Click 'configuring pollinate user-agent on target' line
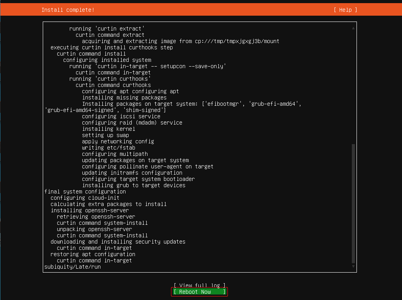 click(x=148, y=166)
